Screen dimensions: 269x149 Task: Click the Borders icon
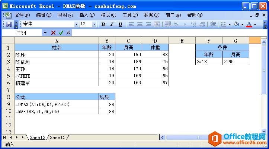tap(224, 24)
